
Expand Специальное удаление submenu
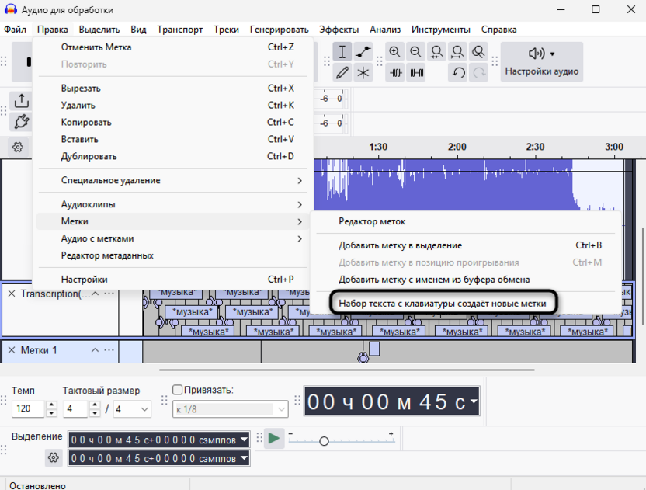pyautogui.click(x=172, y=180)
